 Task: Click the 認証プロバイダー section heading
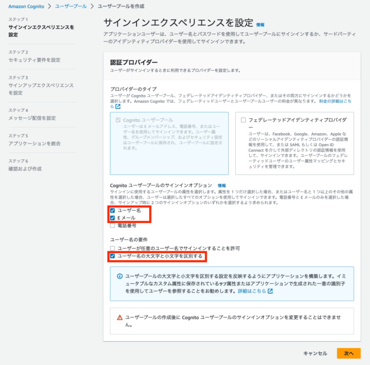tap(134, 63)
